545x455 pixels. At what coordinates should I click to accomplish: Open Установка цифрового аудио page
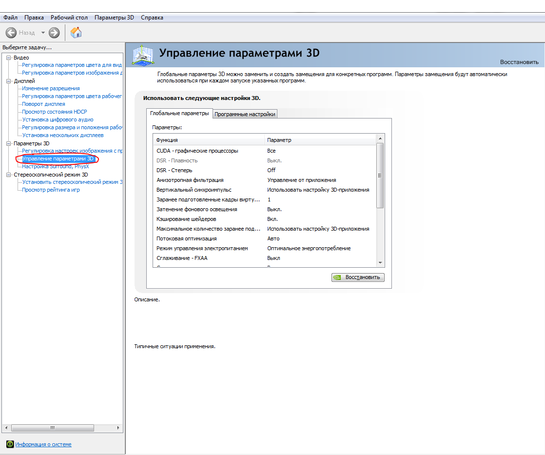(58, 119)
